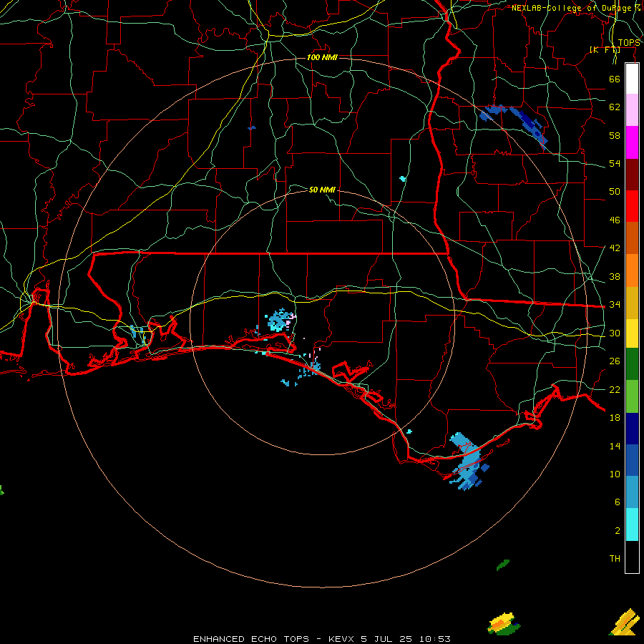This screenshot has height=644, width=644.
Task: Select the legend value 42
Action: pyautogui.click(x=615, y=248)
